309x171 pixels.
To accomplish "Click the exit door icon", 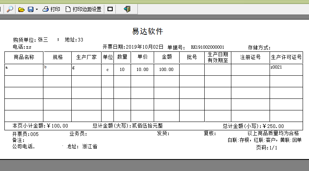I will (x=127, y=9).
